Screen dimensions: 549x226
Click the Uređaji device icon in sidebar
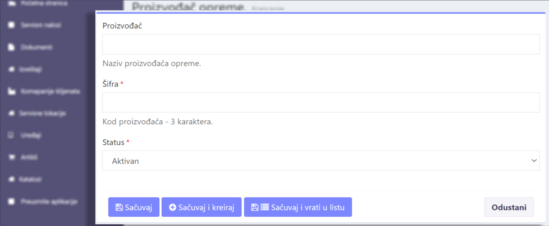click(x=11, y=135)
